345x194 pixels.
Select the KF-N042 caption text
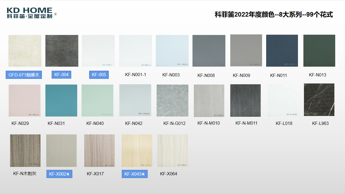coord(134,123)
